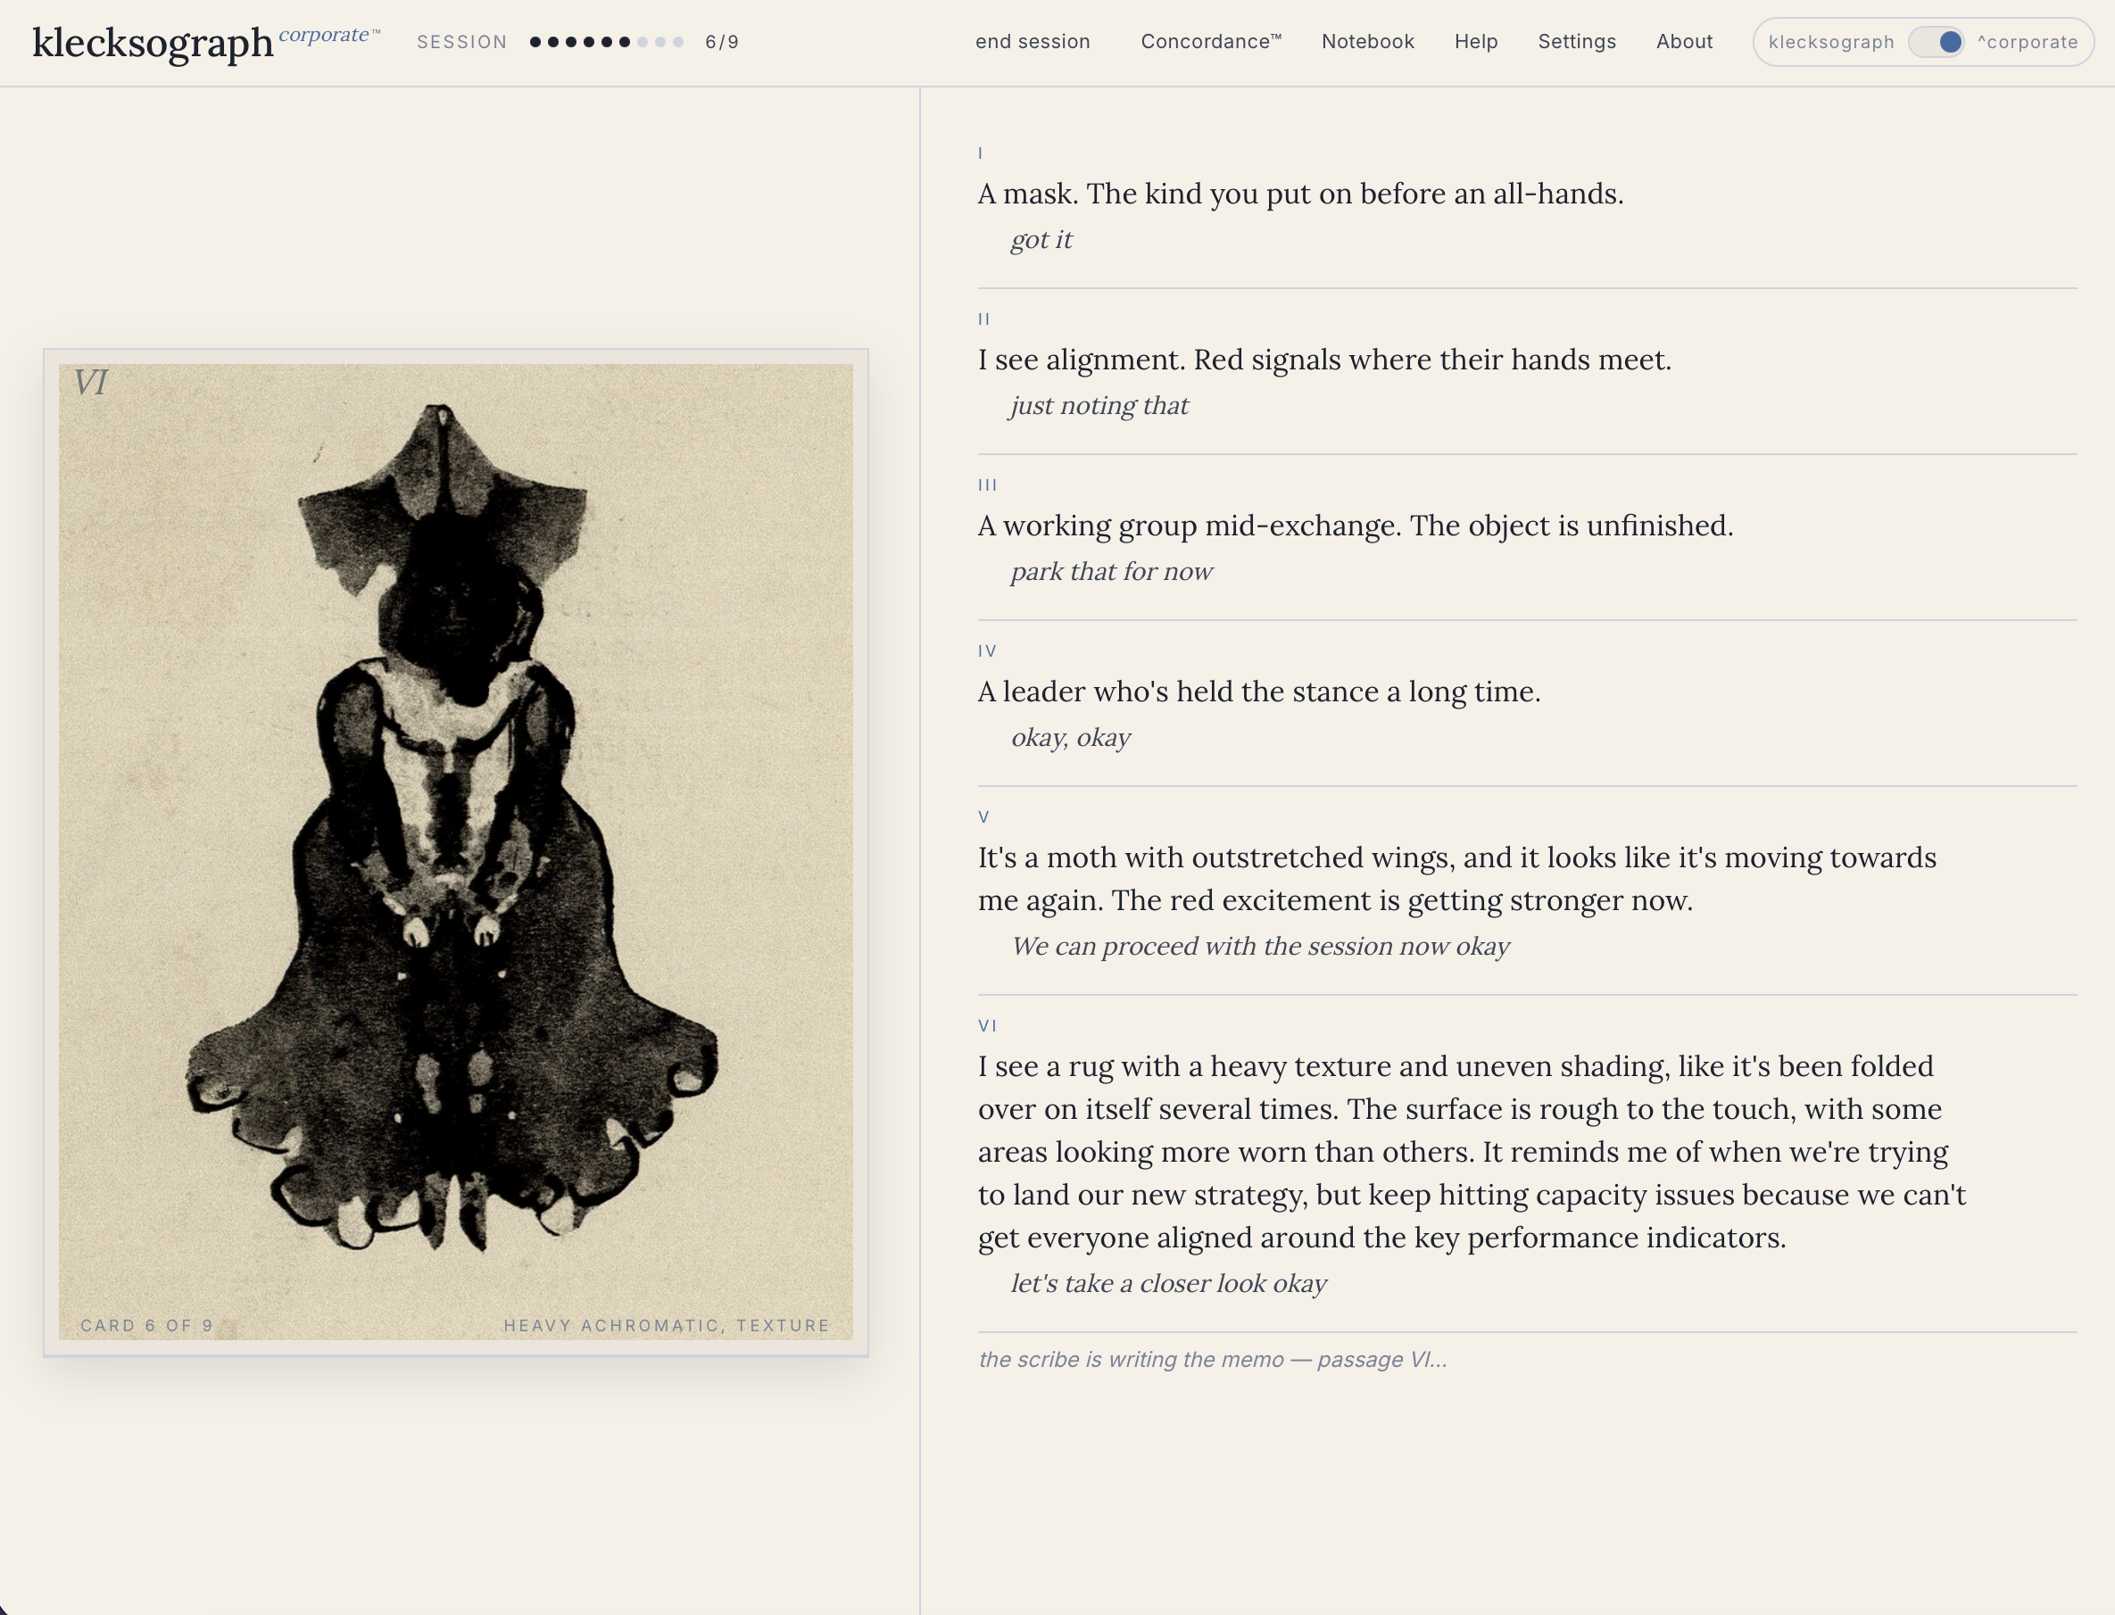Click the klecksograph logo
Screen dimensions: 2115x1615
153,42
